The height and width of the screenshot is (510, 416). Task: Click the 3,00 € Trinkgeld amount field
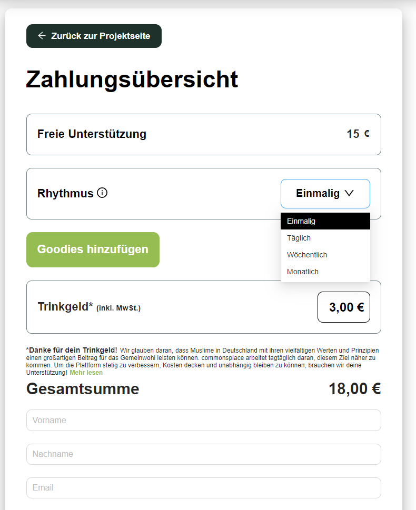[x=344, y=307]
